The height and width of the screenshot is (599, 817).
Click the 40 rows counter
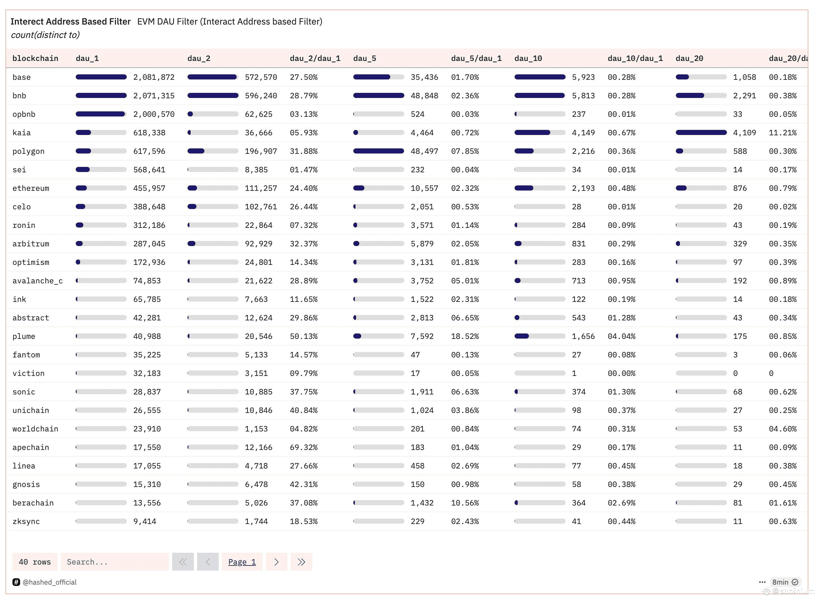[35, 562]
